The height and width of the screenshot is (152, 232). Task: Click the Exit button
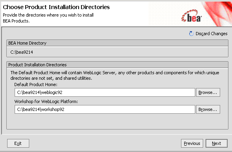pyautogui.click(x=18, y=143)
